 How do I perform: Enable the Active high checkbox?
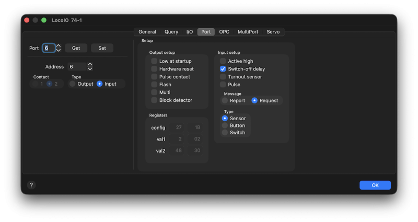223,61
